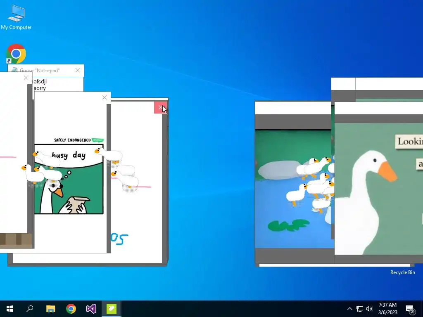
Task: Open the notification center with 2 alerts
Action: coord(410,309)
